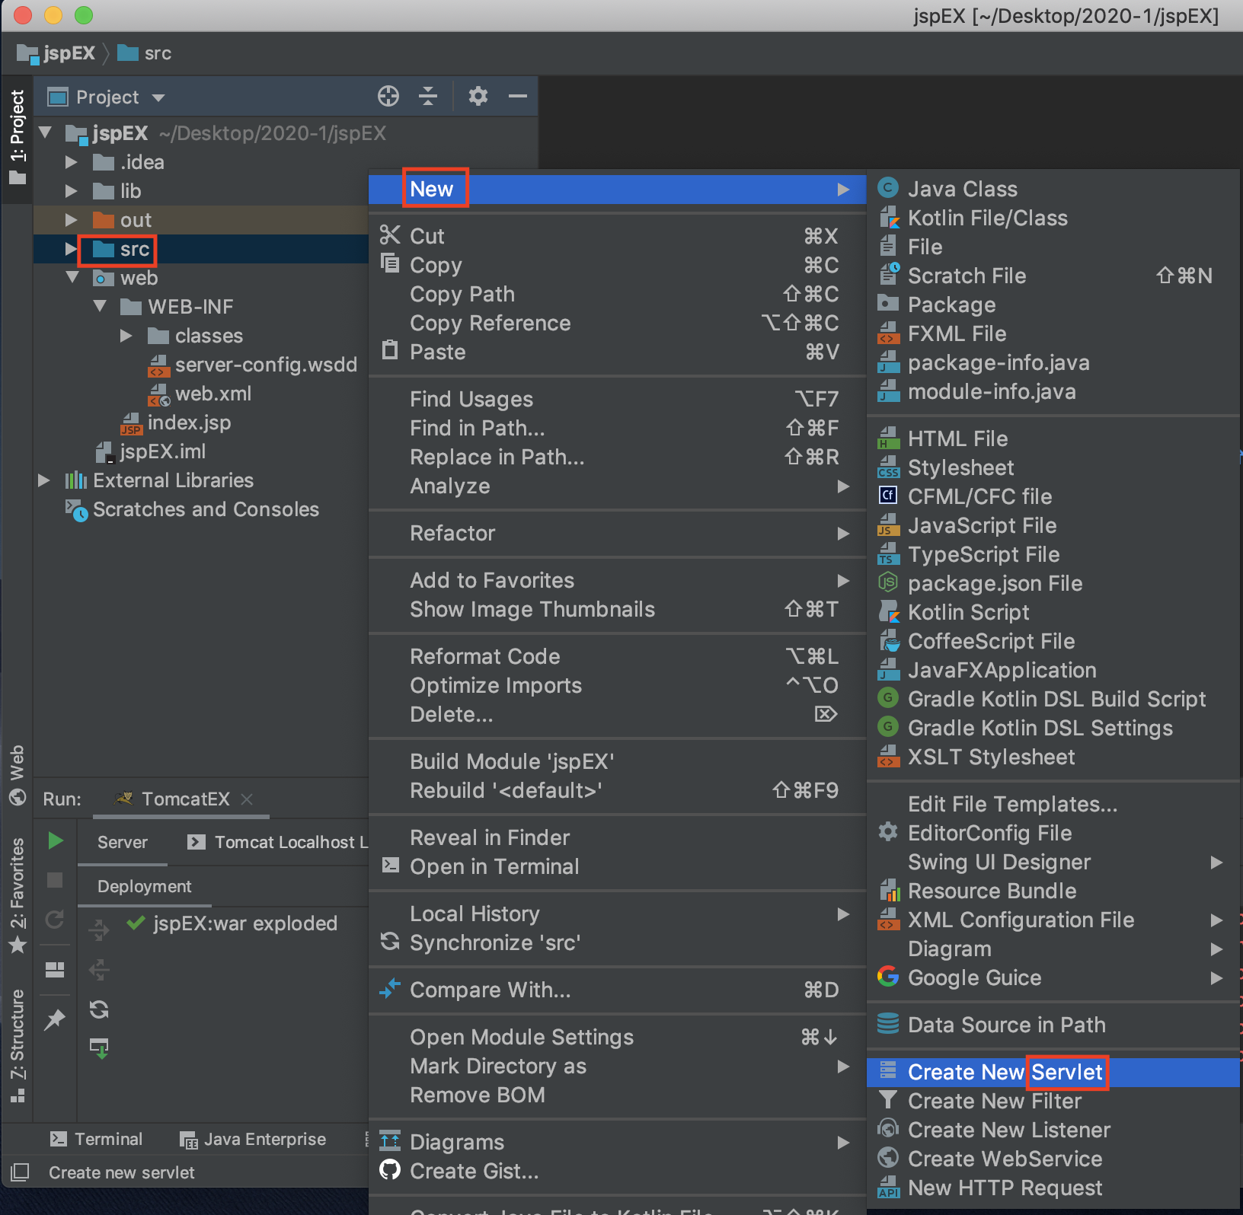Choose Paste from context menu
The height and width of the screenshot is (1215, 1243).
tap(617, 352)
